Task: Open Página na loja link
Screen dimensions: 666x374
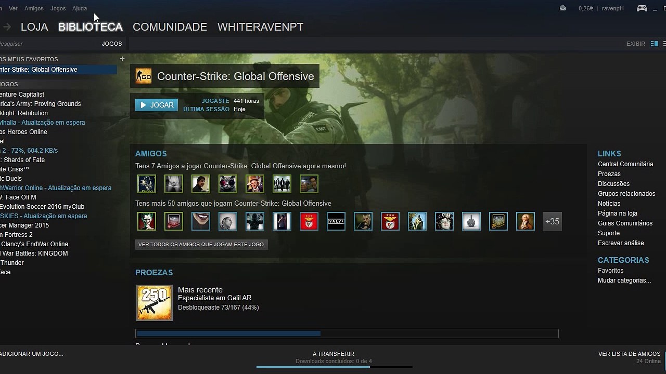Action: [618, 213]
